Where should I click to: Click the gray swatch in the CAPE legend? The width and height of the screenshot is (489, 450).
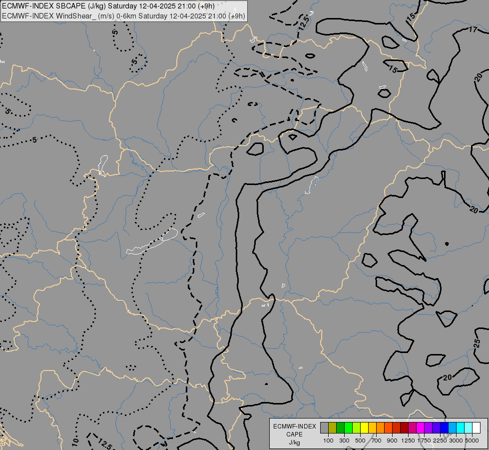(324, 428)
